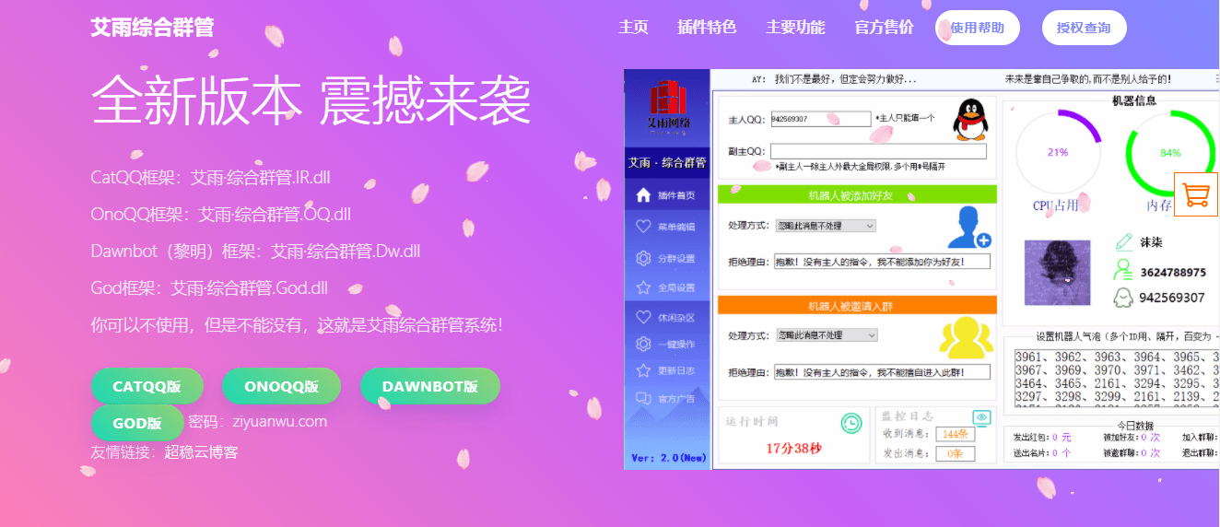Click the red 艾雨网络 logo
The width and height of the screenshot is (1220, 527).
(669, 103)
